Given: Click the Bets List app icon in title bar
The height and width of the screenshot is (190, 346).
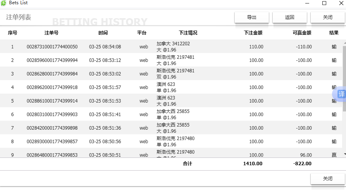Looking at the screenshot, I should click(x=4, y=3).
